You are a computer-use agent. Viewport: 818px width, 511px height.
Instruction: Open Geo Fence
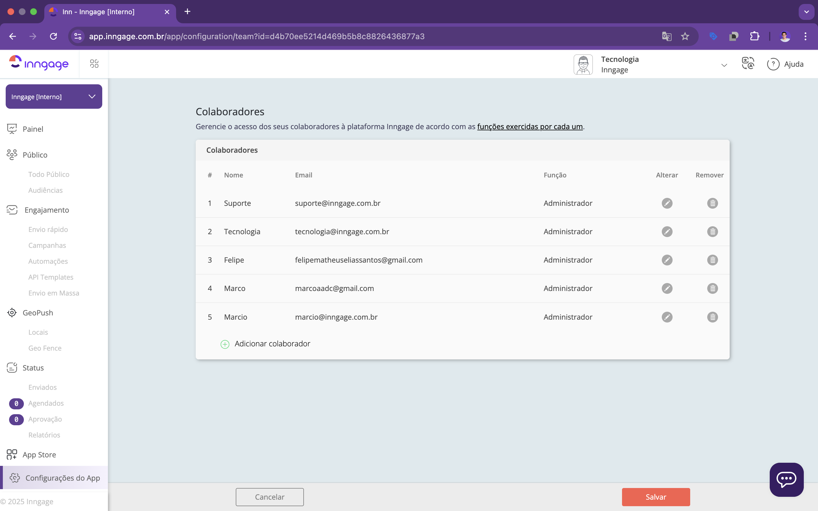(x=45, y=348)
